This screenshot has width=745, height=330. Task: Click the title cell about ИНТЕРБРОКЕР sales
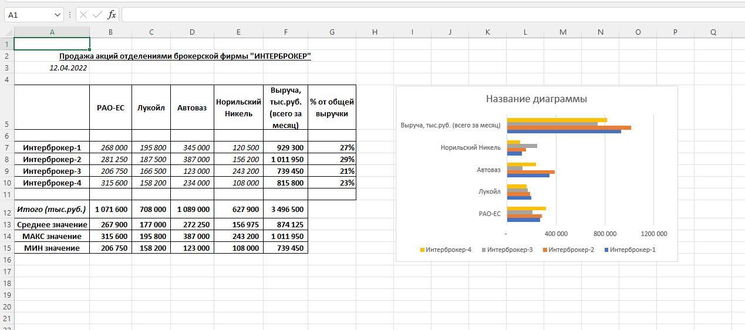click(185, 56)
